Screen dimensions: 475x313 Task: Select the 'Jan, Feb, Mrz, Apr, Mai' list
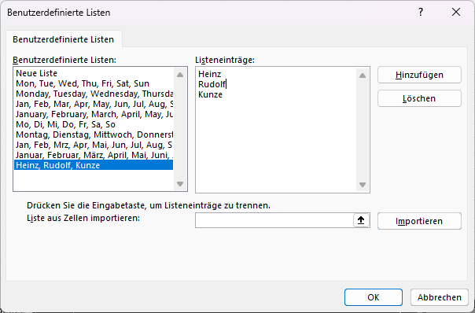point(94,145)
